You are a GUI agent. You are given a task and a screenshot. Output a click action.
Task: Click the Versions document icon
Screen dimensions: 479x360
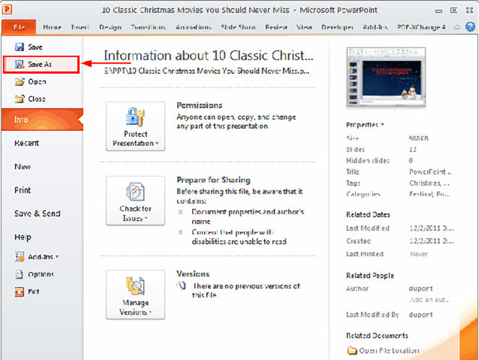click(181, 286)
